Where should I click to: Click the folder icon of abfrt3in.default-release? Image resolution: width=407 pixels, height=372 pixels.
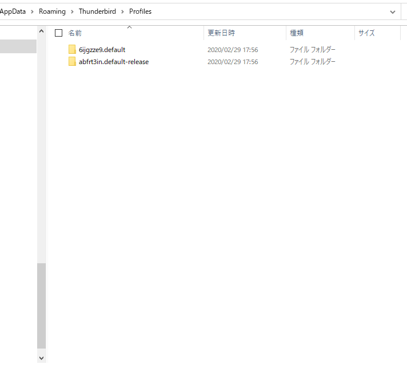[x=72, y=62]
